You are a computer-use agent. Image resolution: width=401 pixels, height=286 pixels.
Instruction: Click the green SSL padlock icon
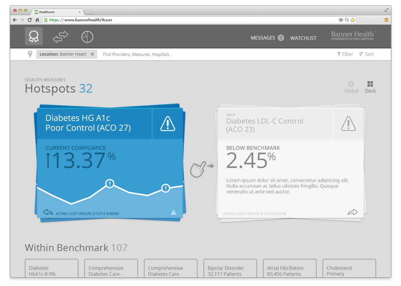46,20
